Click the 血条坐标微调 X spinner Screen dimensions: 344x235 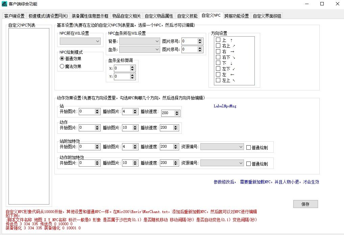pos(132,68)
